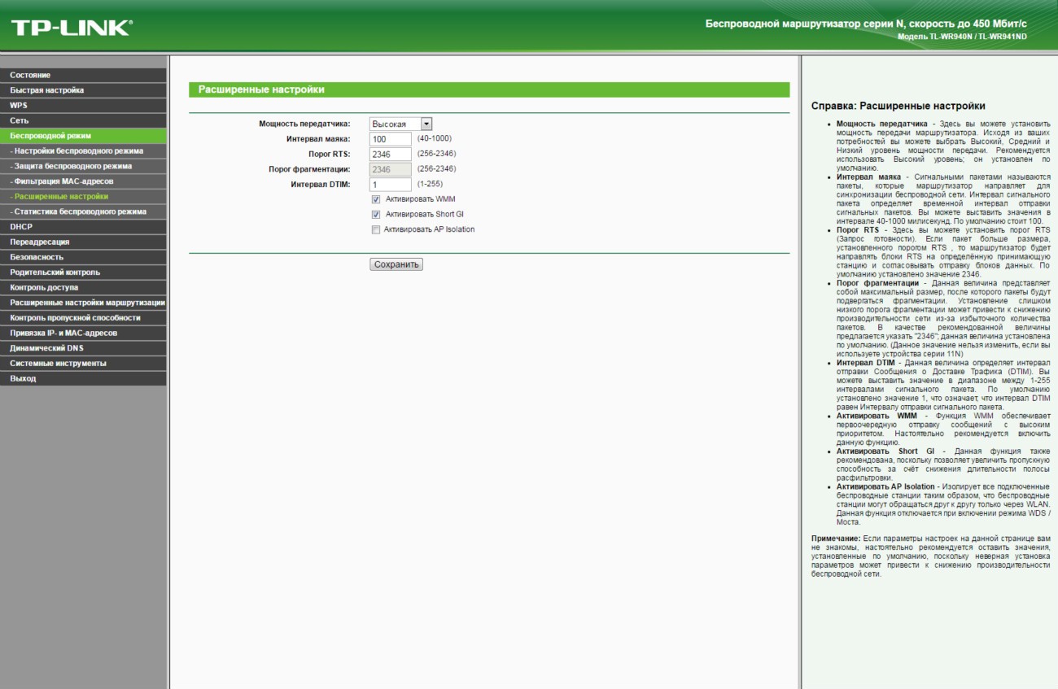Focus the Порог RTS input field
This screenshot has width=1058, height=689.
(x=390, y=154)
